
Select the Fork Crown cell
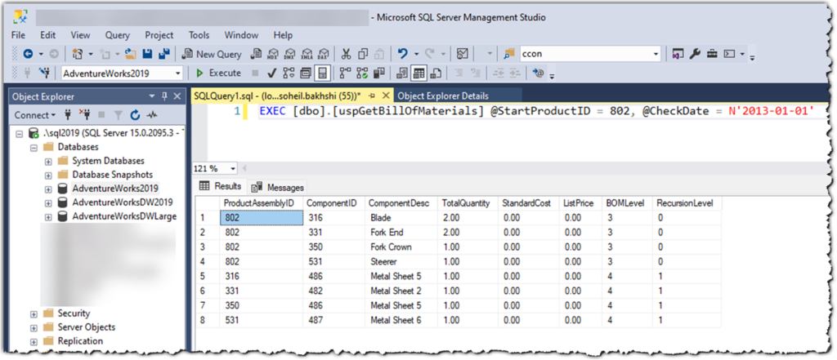pos(401,247)
